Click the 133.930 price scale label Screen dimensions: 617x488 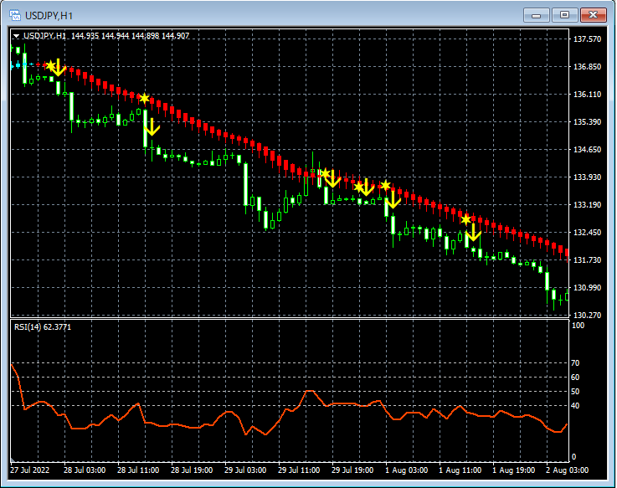pos(587,177)
